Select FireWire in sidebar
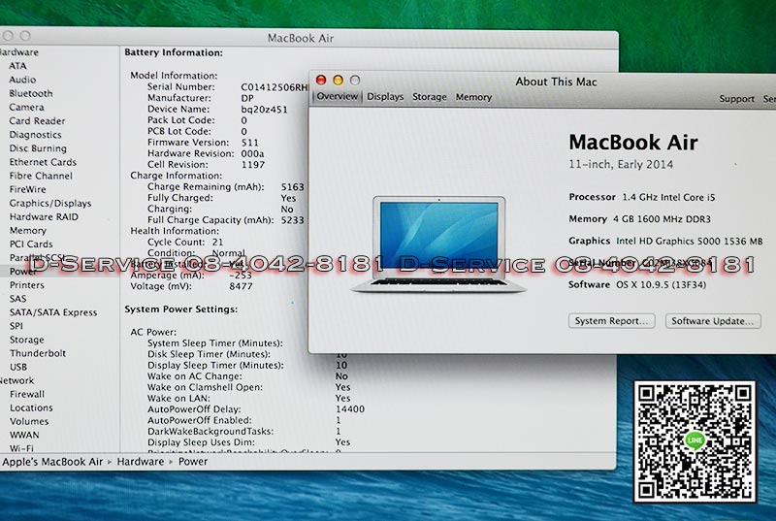The width and height of the screenshot is (776, 521). pyautogui.click(x=28, y=189)
